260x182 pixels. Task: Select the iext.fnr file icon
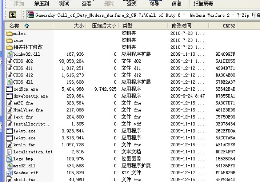pyautogui.click(x=9, y=117)
